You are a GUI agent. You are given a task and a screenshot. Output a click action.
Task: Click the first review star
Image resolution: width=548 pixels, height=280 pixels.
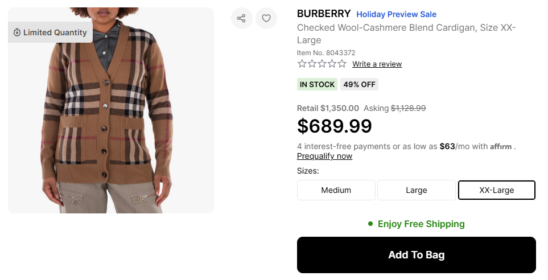[x=302, y=64]
